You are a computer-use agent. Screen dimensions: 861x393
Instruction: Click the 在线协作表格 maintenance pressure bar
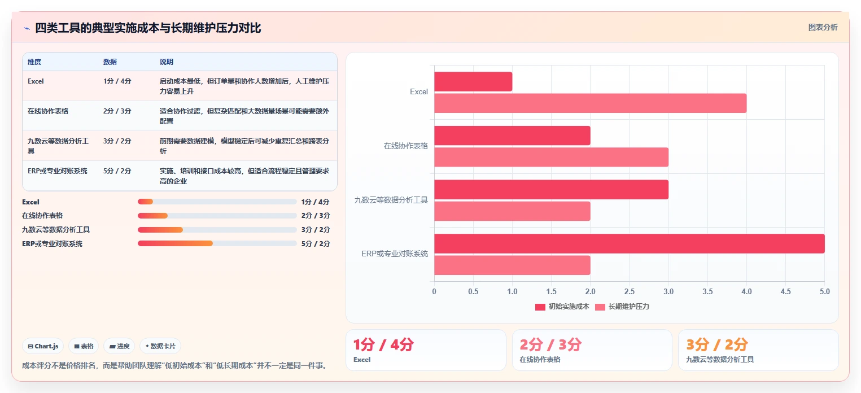[x=551, y=157]
